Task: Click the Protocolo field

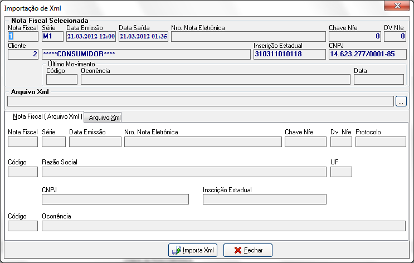Action: [x=381, y=142]
